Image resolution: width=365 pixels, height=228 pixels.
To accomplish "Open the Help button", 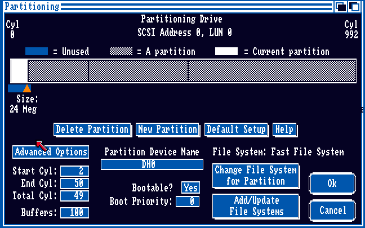I will (x=284, y=129).
